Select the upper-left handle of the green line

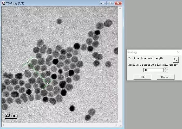point(28,62)
